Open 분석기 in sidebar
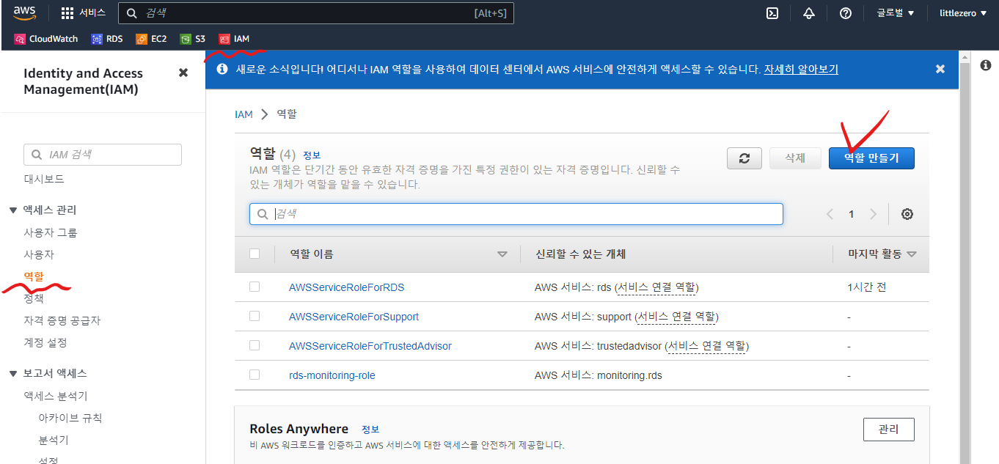 pyautogui.click(x=54, y=440)
